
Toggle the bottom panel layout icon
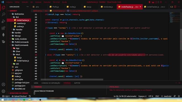pos(153,2)
